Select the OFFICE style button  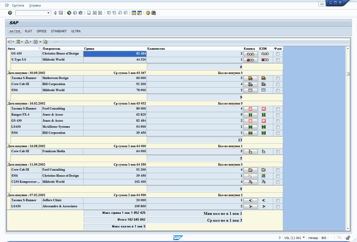point(42,31)
